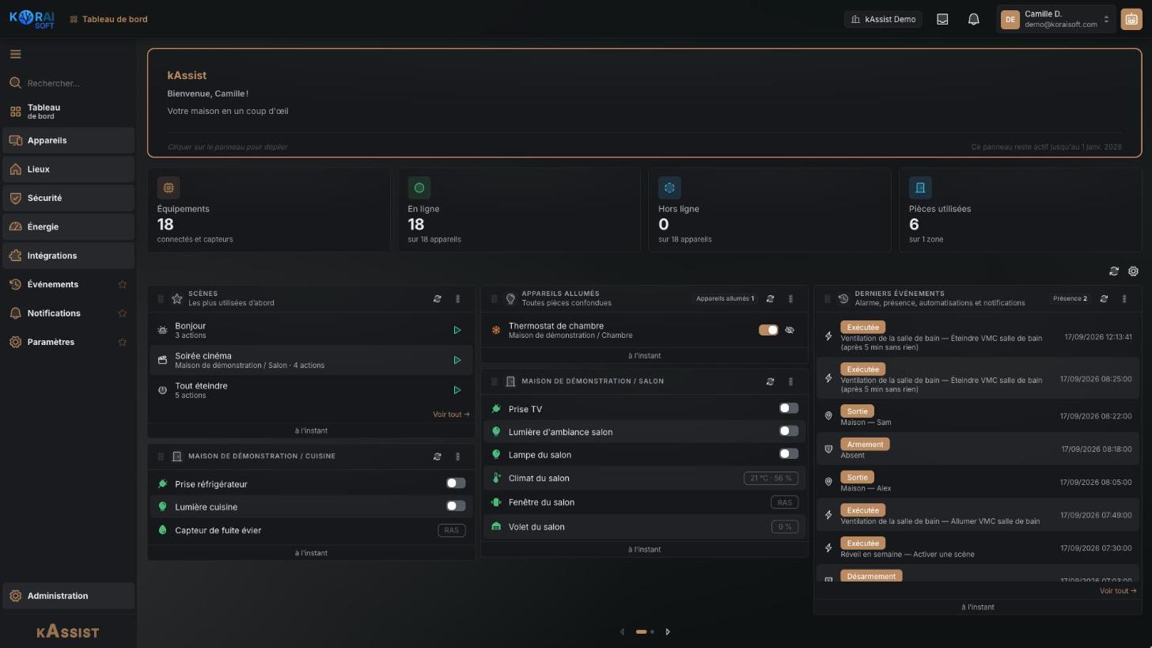Refresh the Cuisine widget
The width and height of the screenshot is (1152, 648).
[x=437, y=457]
